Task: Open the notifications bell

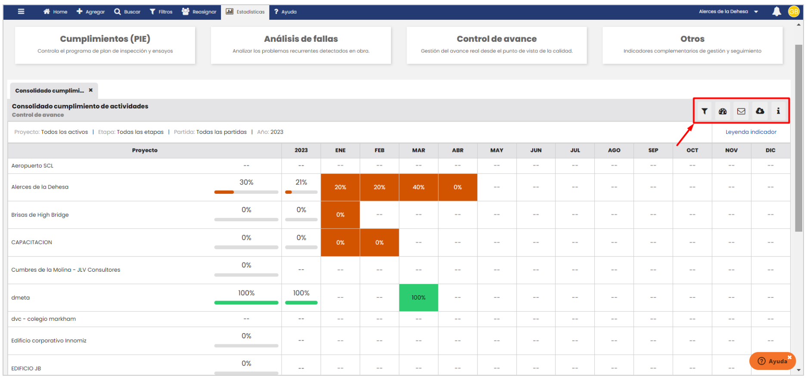Action: (776, 12)
